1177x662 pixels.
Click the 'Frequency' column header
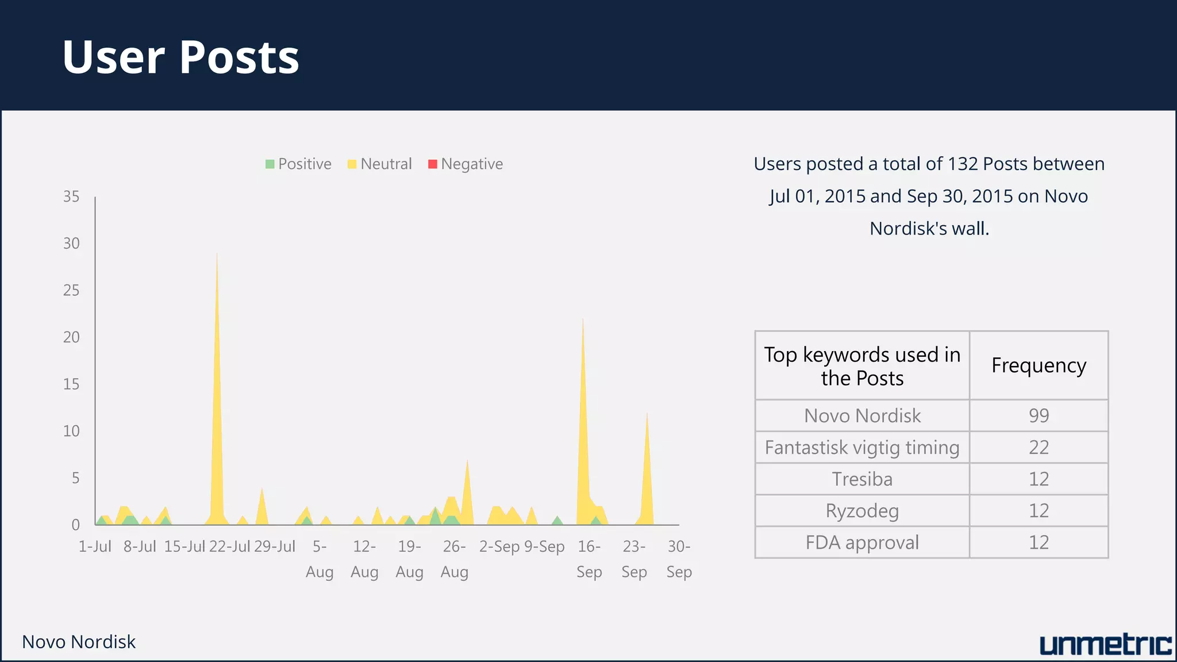pyautogui.click(x=1038, y=365)
